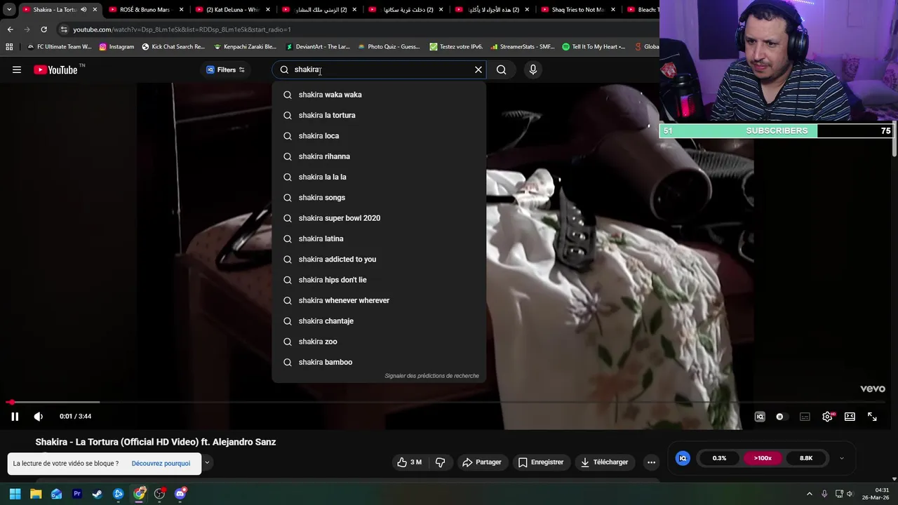This screenshot has width=898, height=505.
Task: Open Steam from taskbar
Action: pyautogui.click(x=98, y=494)
